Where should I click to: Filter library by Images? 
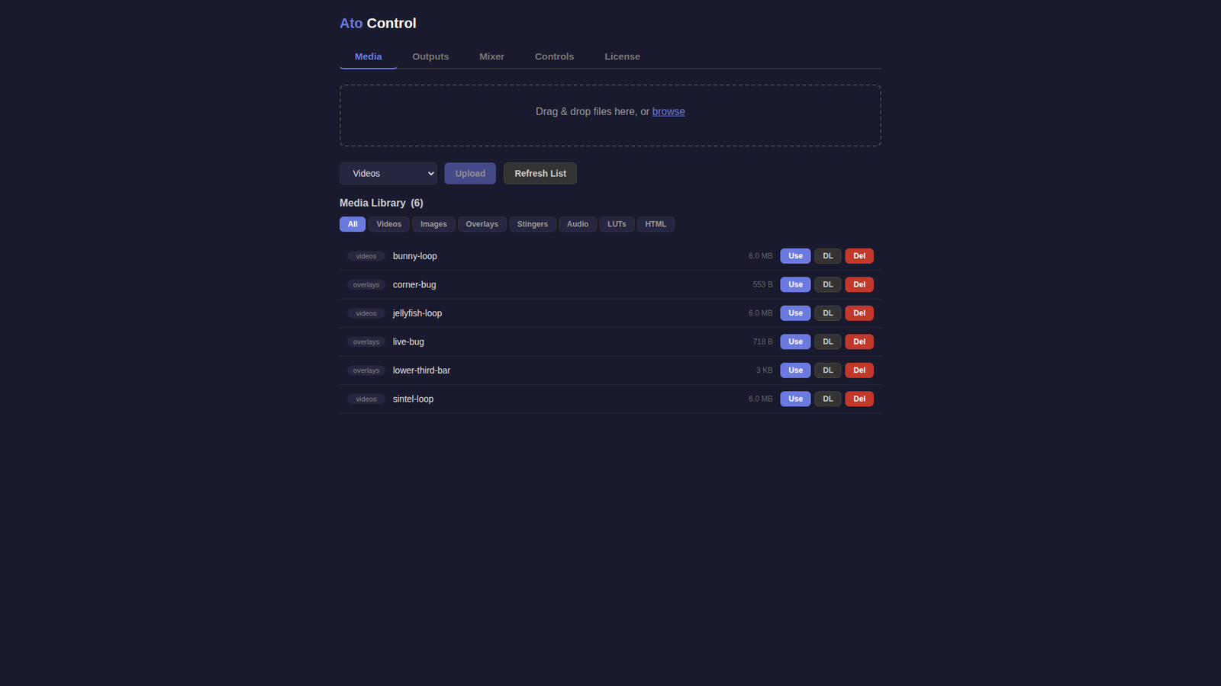[433, 223]
